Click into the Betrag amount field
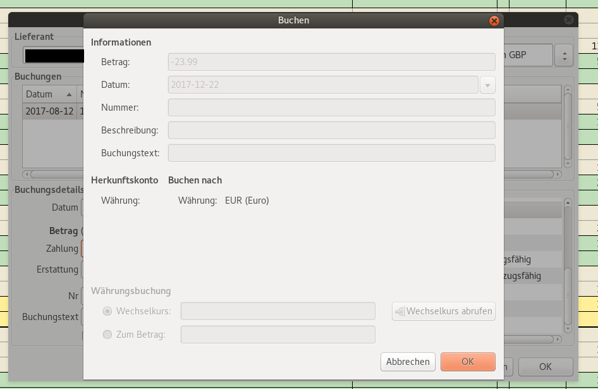The width and height of the screenshot is (598, 389). click(331, 62)
